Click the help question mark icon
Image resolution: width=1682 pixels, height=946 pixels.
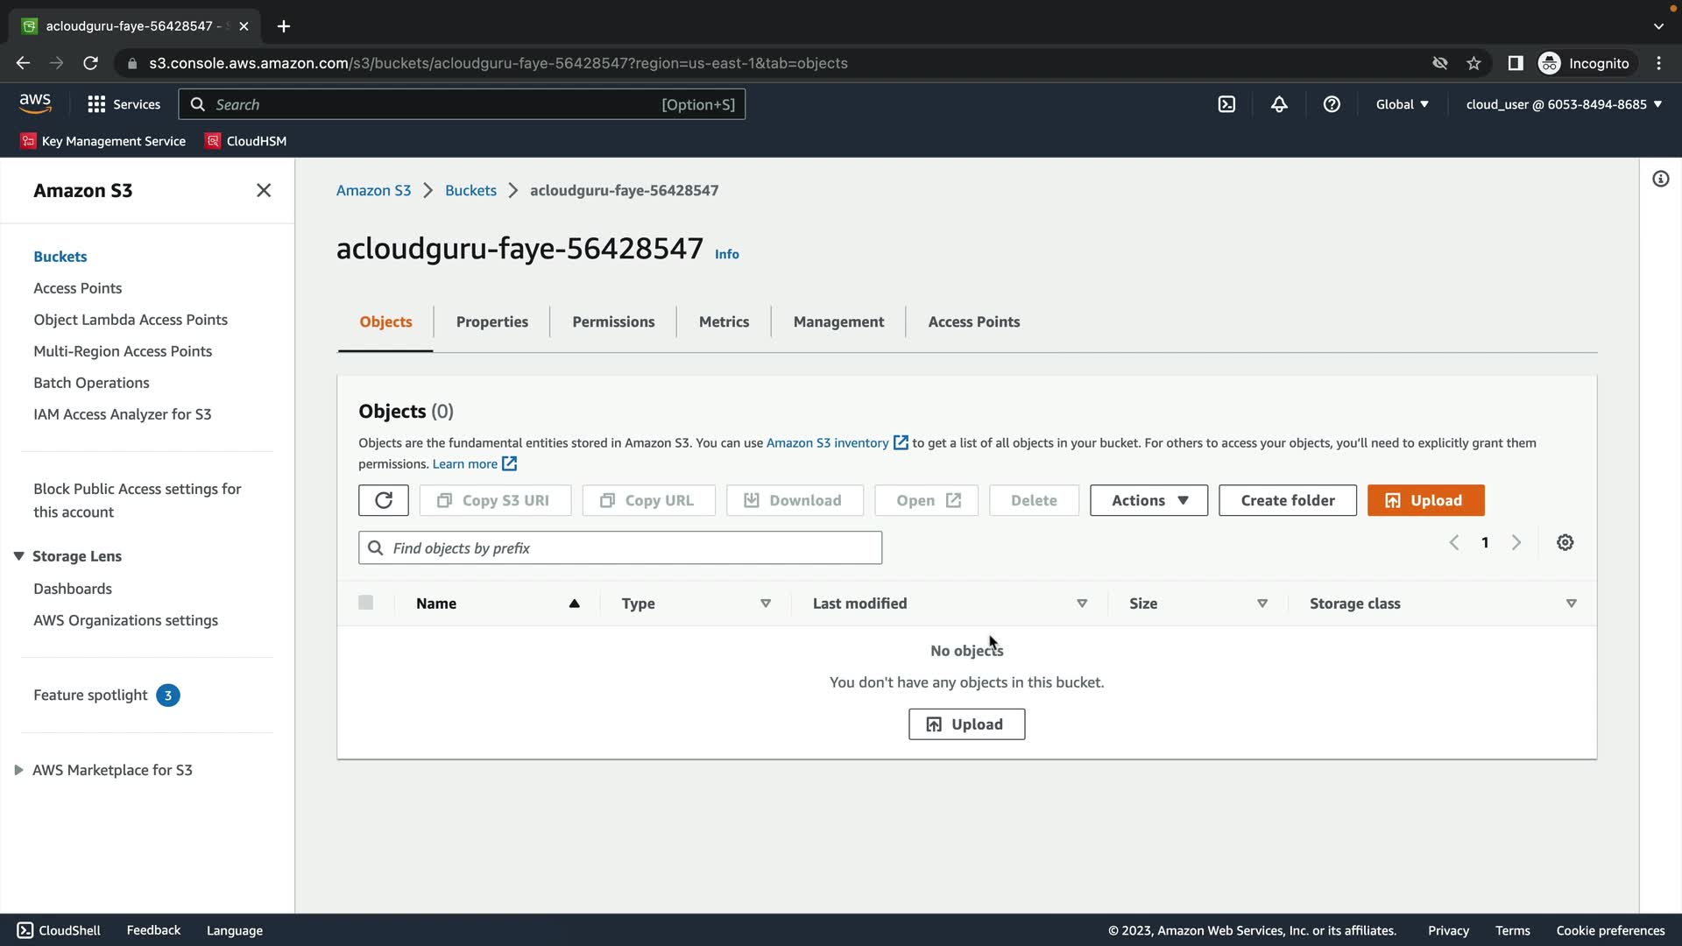pos(1332,104)
